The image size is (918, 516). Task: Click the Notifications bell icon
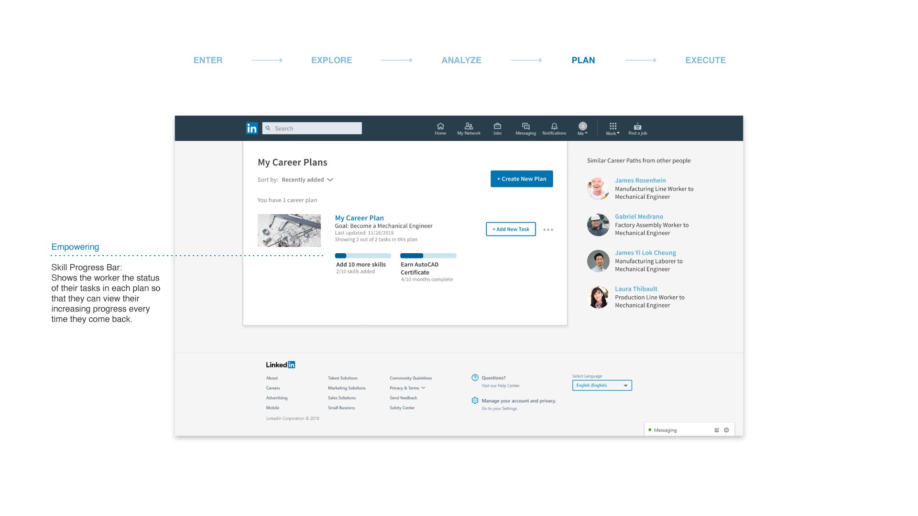pos(554,127)
